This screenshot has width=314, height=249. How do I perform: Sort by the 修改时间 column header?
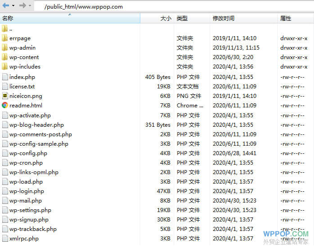point(224,18)
